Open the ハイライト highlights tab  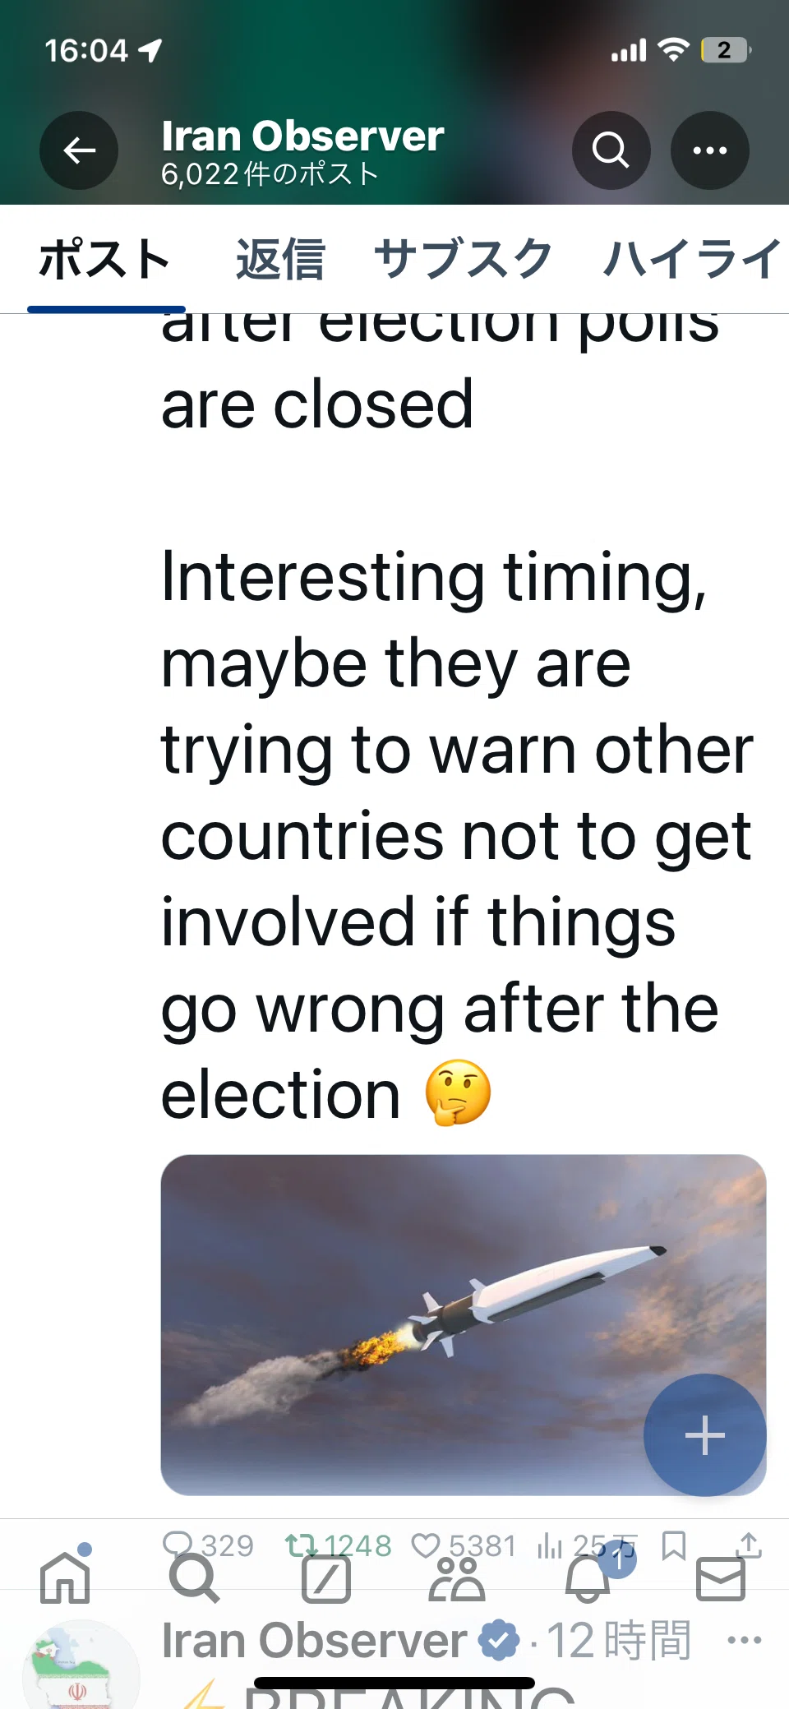pos(693,259)
